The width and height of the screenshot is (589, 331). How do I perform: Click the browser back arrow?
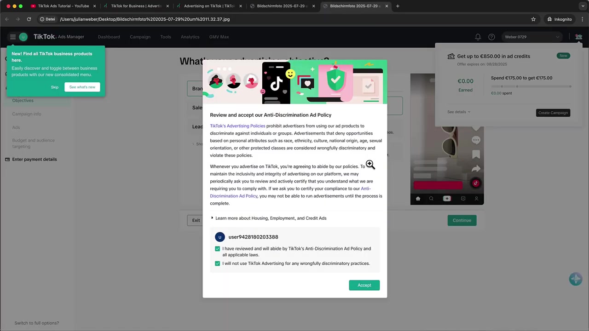click(7, 19)
